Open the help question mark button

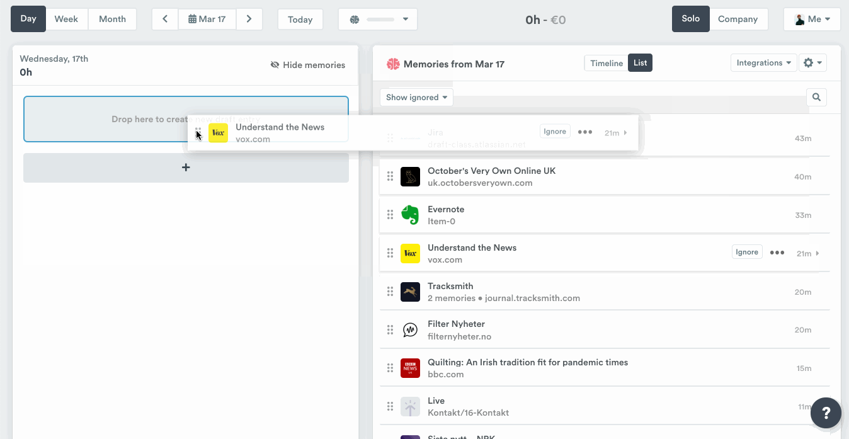point(826,413)
